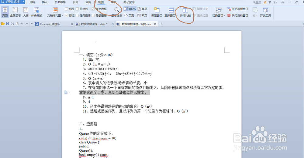Screen dimensions: 304x158
Task: Switch to 页面 (page) view
Action: click(x=5, y=12)
